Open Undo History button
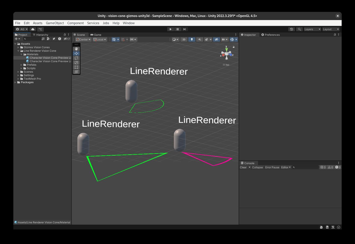This screenshot has width=355, height=244. pyautogui.click(x=292, y=29)
